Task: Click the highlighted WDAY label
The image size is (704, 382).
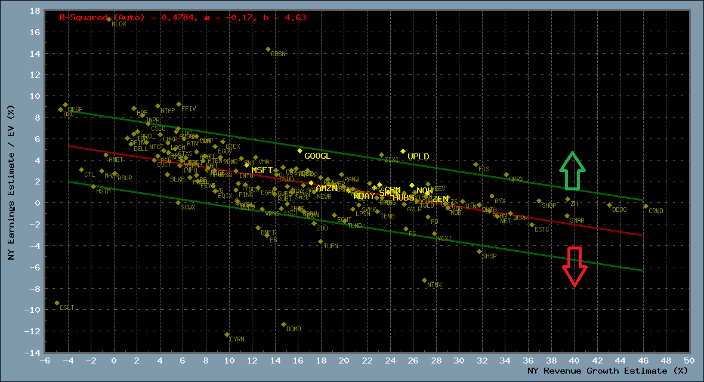Action: click(x=364, y=196)
